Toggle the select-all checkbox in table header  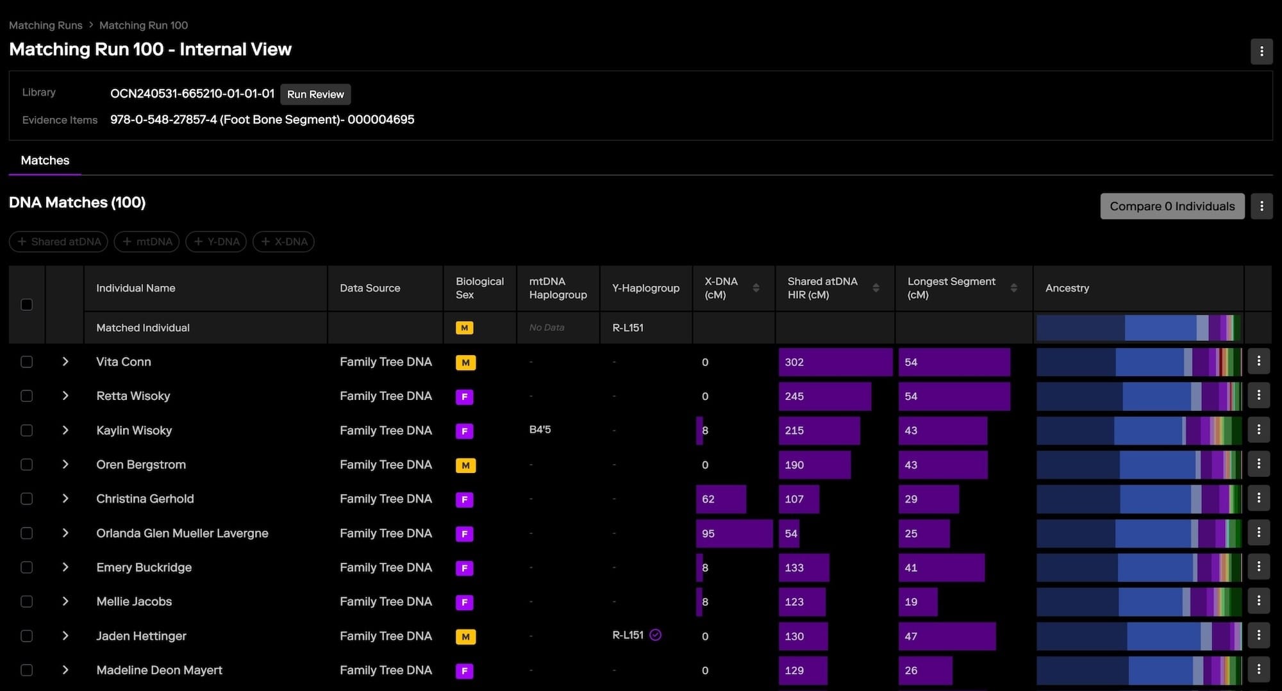27,304
